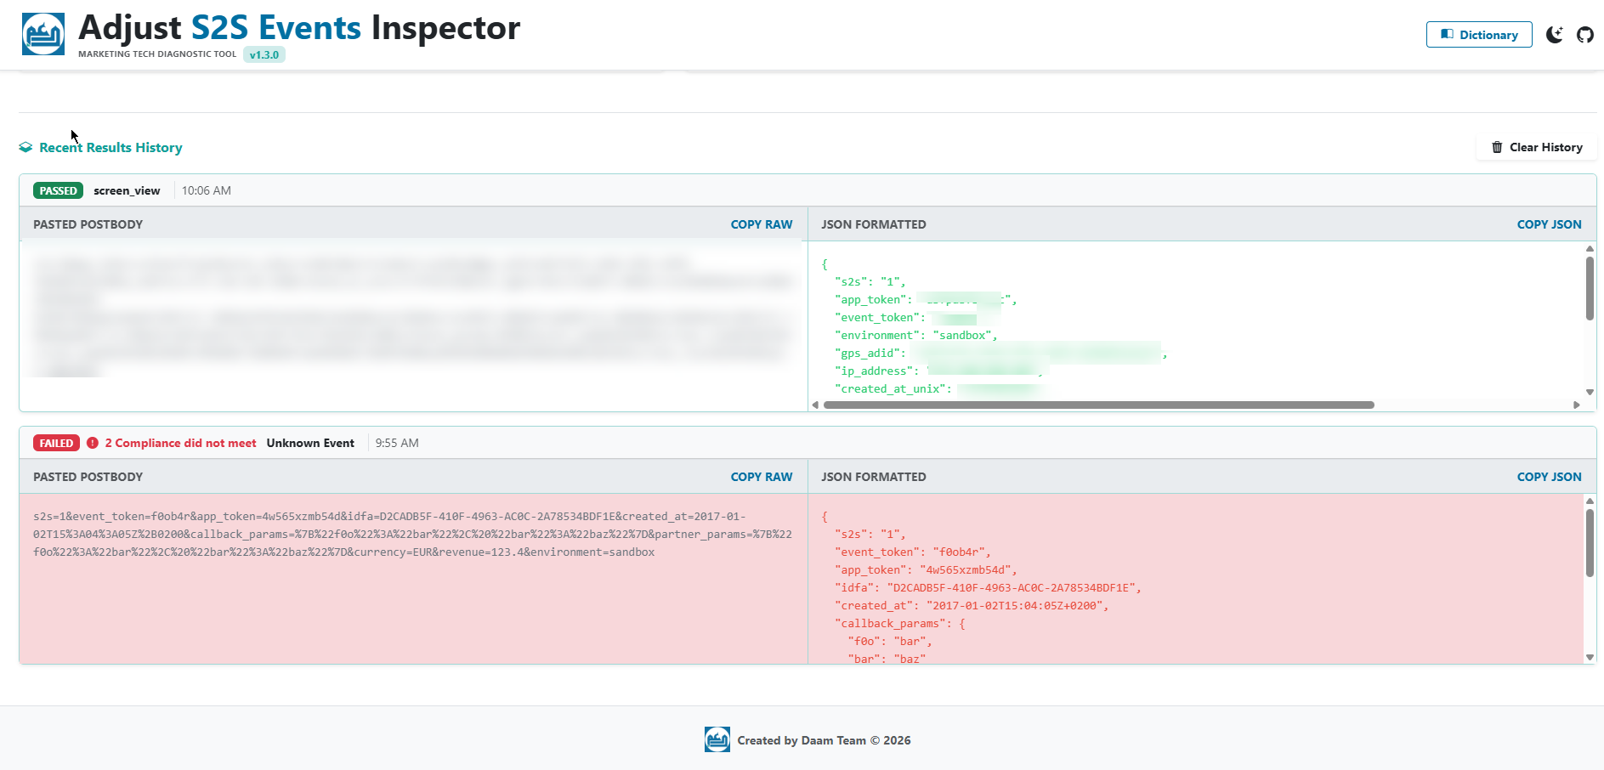
Task: Click the FAILED status badge
Action: (x=56, y=443)
